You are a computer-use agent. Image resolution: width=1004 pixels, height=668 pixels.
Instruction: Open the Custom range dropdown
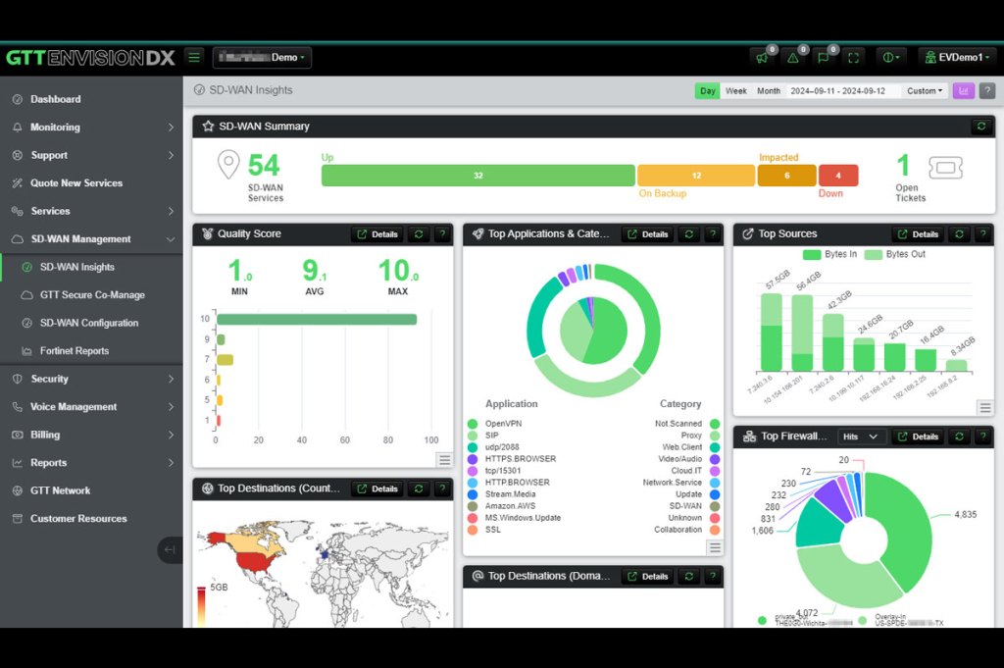(x=925, y=91)
